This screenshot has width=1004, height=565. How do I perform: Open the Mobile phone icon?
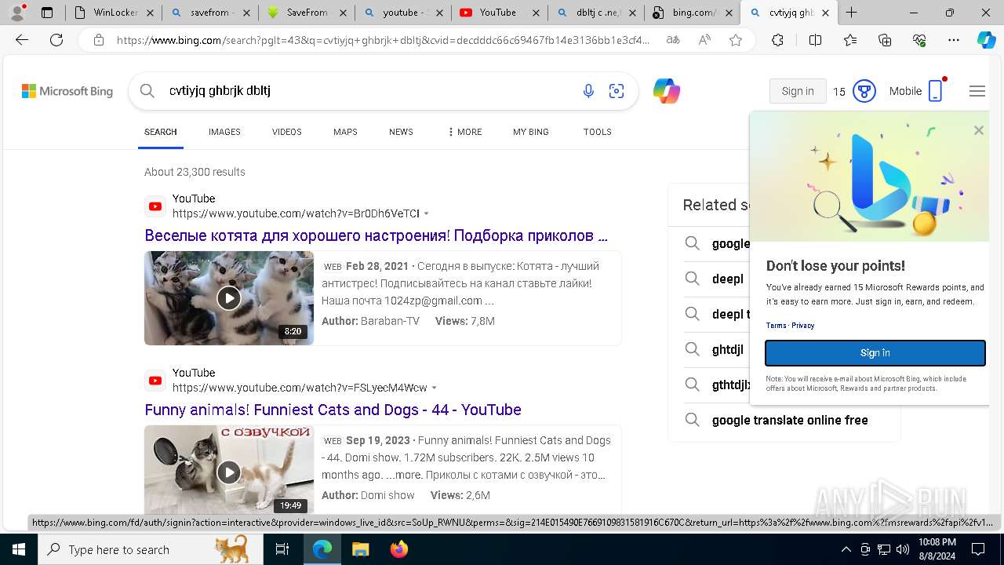tap(935, 91)
